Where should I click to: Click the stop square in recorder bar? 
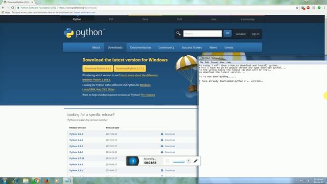[x=167, y=161]
